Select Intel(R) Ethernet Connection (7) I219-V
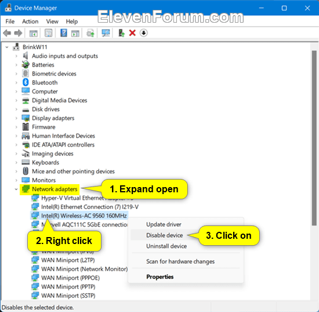The image size is (319, 312). pos(90,207)
